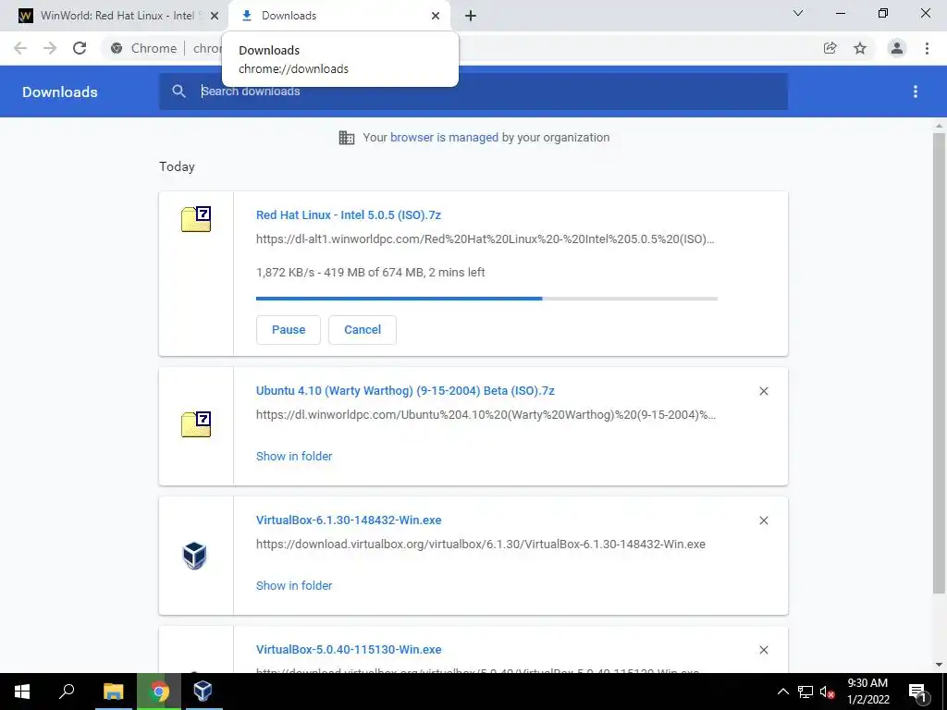Viewport: 947px width, 710px height.
Task: Close the WinWorld tab
Action: coord(215,16)
